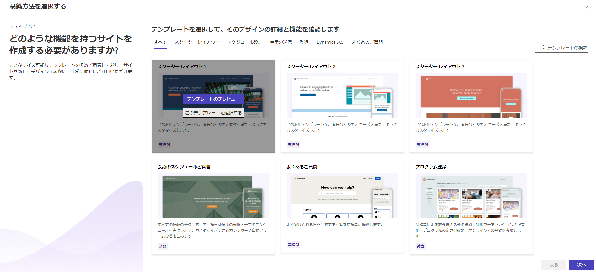Click 業種間 tag on スターター レイアウト 2

[293, 144]
